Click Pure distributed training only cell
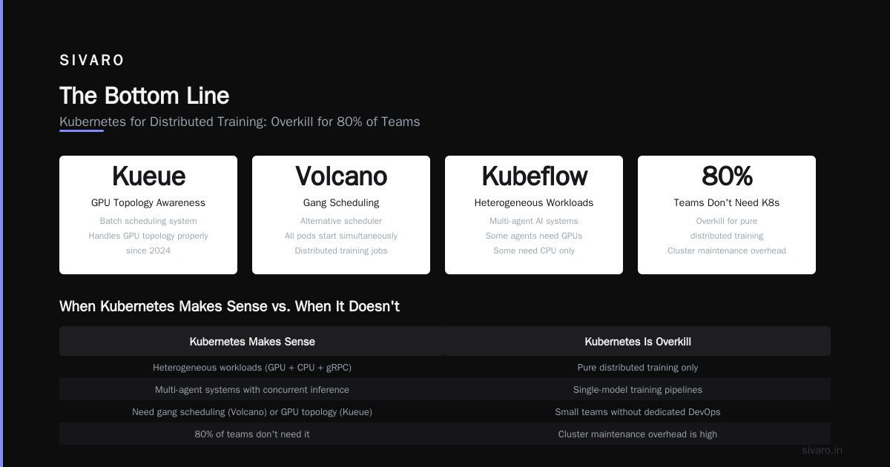 click(638, 367)
